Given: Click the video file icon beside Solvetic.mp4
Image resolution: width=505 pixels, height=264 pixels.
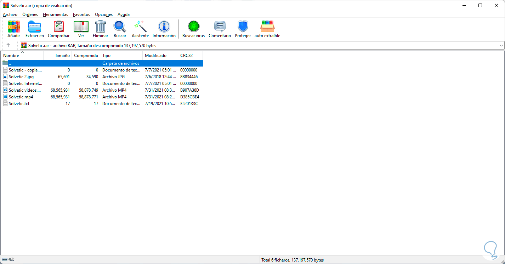Looking at the screenshot, I should pos(5,97).
